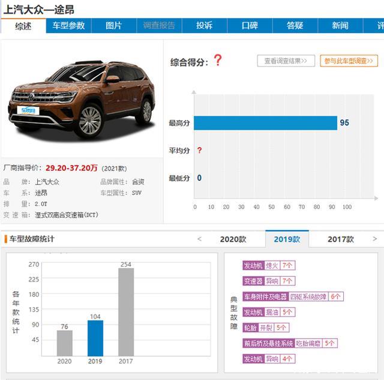This screenshot has height=380, width=384.
Task: Click the 车身附件及电器 四驱系统故障 6个 tag
Action: [x=293, y=297]
